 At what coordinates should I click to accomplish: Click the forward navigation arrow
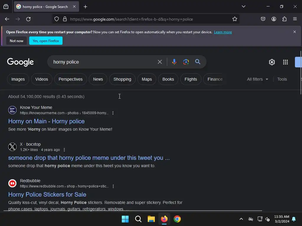pos(18,19)
